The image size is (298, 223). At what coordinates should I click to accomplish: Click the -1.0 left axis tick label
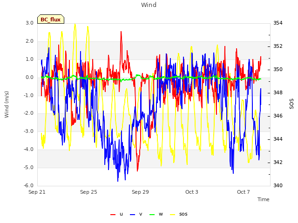[29, 95]
